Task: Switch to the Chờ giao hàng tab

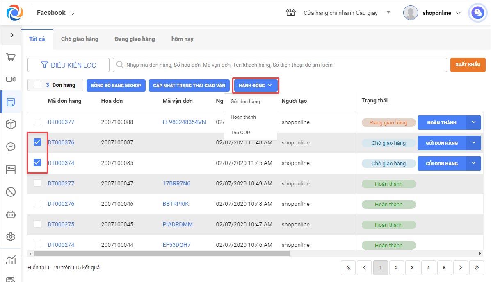Action: point(80,39)
